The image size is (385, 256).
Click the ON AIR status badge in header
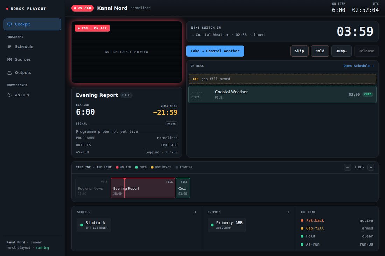coord(83,8)
